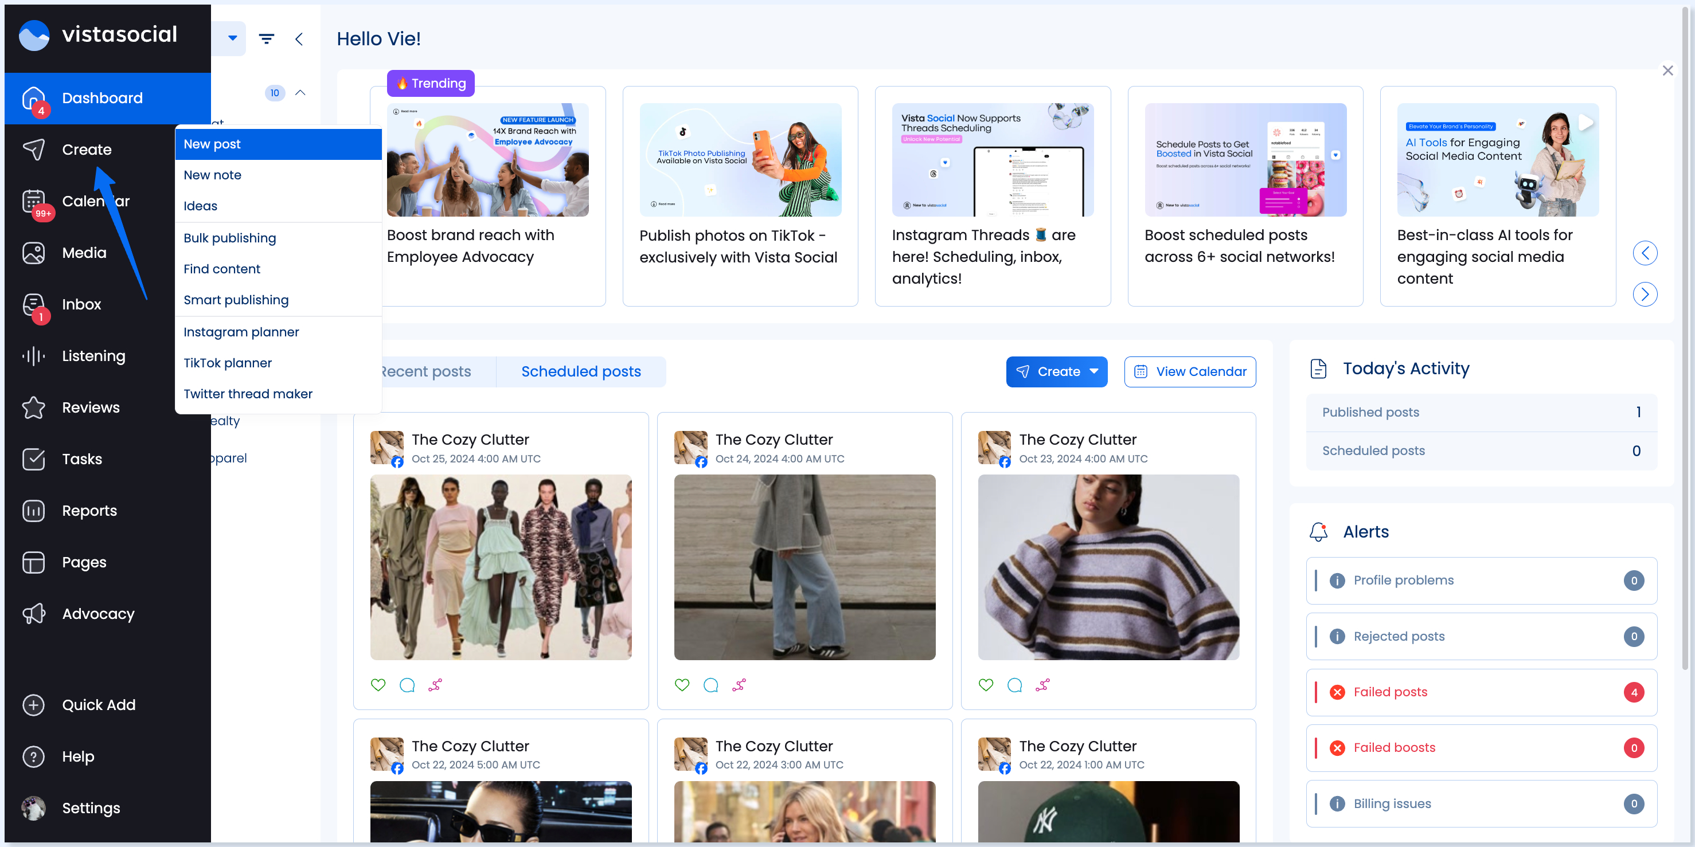Open the Pages layout icon

point(34,562)
